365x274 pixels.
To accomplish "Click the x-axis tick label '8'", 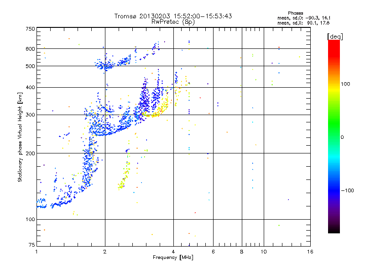I will point(242,252).
